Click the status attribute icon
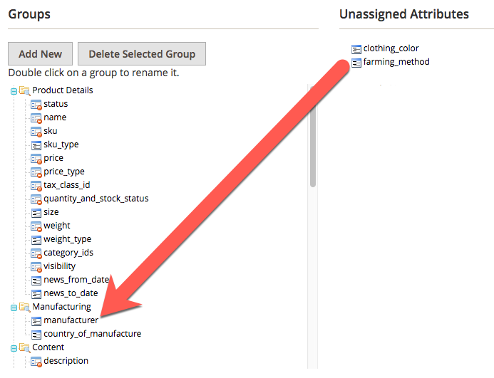494x378 pixels. point(37,104)
